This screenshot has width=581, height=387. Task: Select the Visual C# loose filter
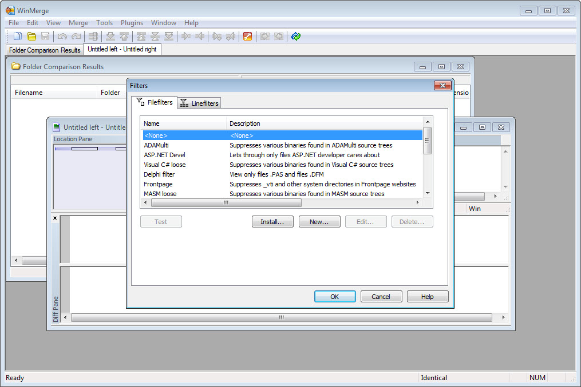pyautogui.click(x=282, y=165)
